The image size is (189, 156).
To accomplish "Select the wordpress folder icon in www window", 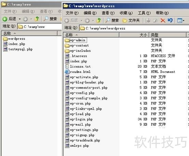I will 5,39.
